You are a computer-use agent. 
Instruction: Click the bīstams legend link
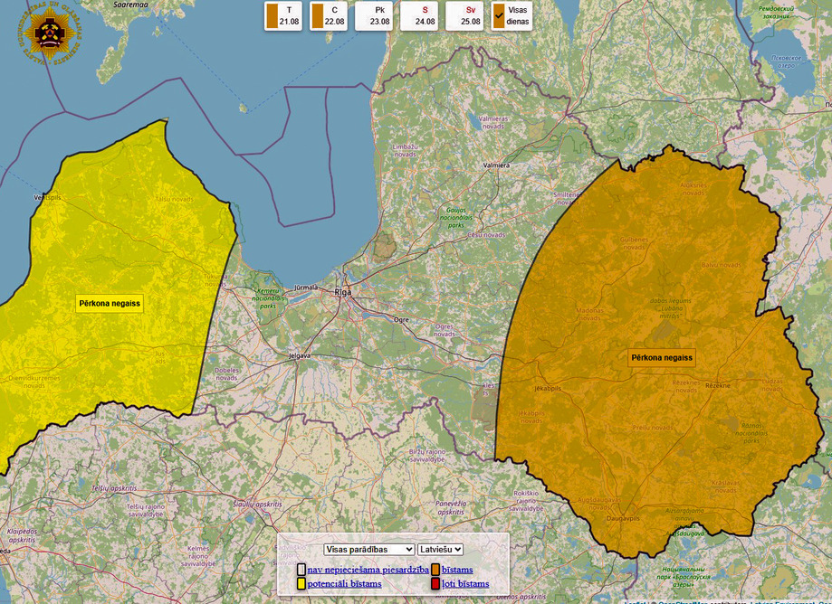coord(457,570)
